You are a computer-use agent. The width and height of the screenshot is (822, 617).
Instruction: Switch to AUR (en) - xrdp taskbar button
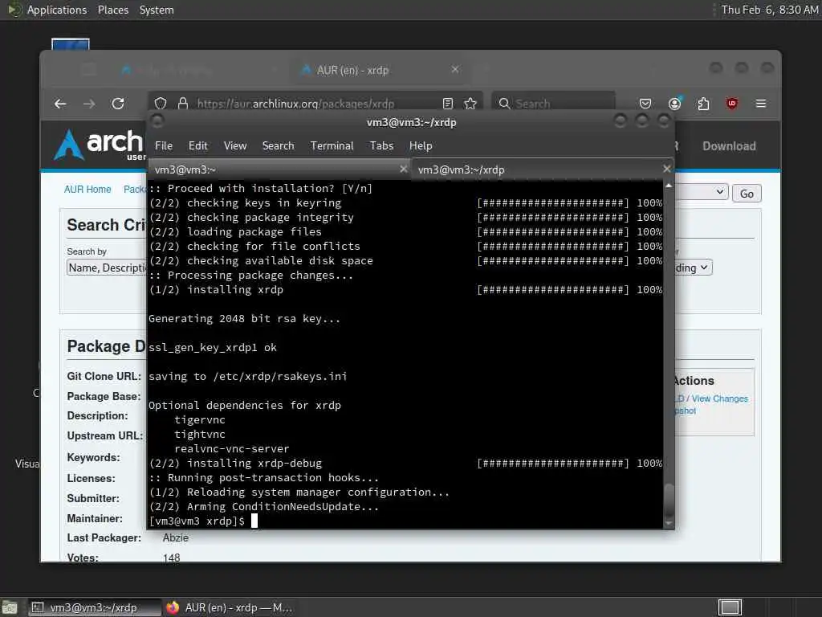click(x=229, y=607)
